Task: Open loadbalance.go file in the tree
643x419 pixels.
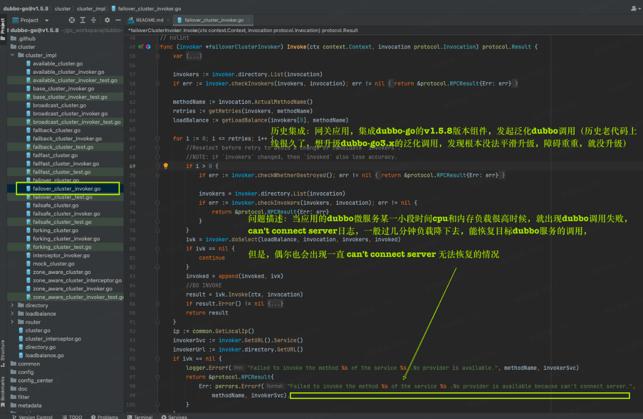Action: (45, 355)
